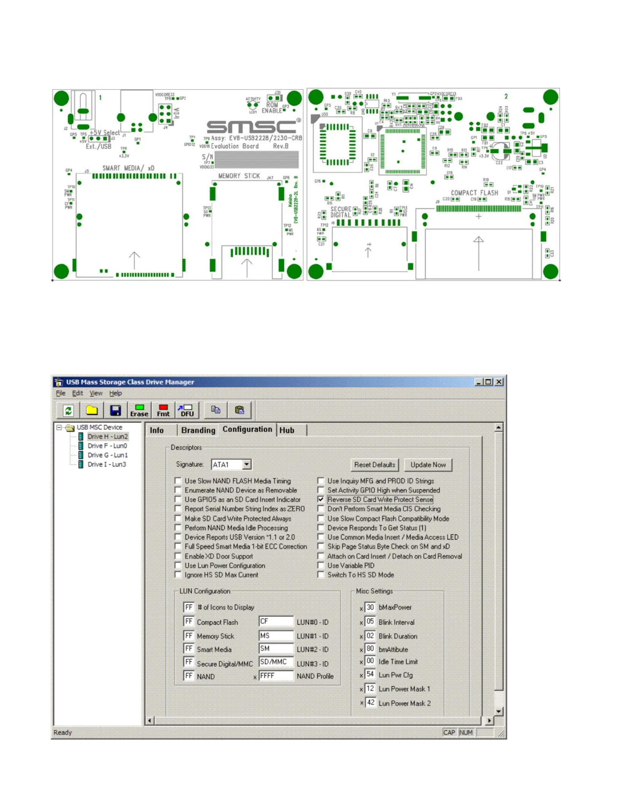Select Drive I - Lun3 in tree
This screenshot has height=804, width=621.
[x=107, y=464]
